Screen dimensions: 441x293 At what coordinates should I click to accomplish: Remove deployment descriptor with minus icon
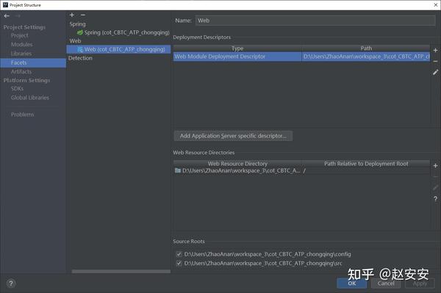[435, 61]
